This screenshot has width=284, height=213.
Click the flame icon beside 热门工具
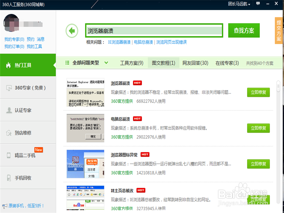[x=8, y=65]
